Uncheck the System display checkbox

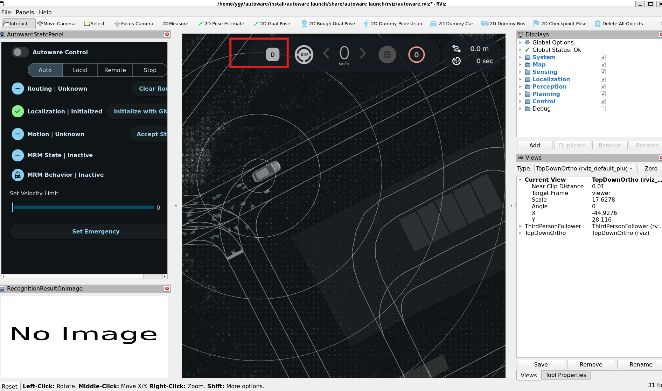point(603,57)
